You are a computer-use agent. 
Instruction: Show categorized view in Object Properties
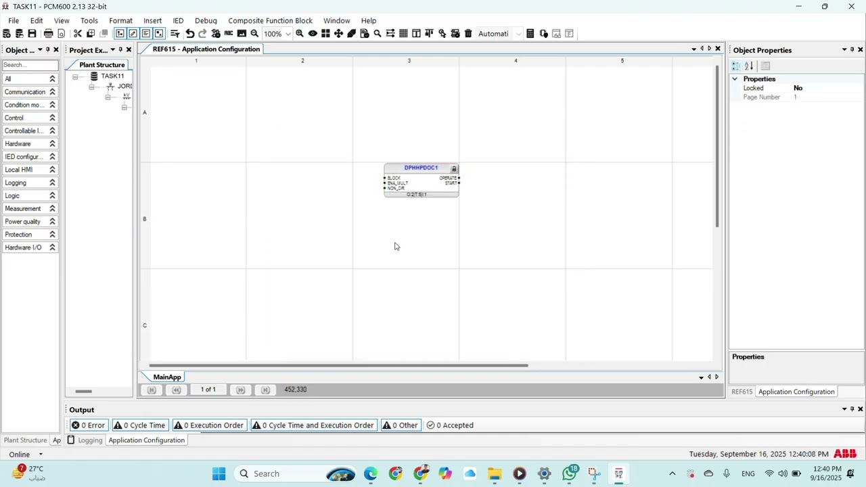(x=736, y=66)
